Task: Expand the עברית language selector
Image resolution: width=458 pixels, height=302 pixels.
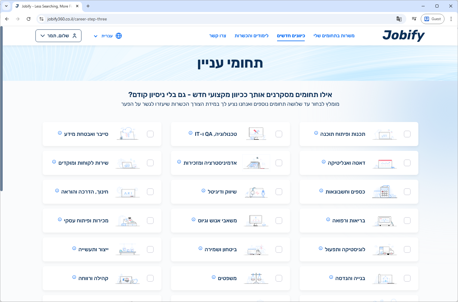Action: 103,36
